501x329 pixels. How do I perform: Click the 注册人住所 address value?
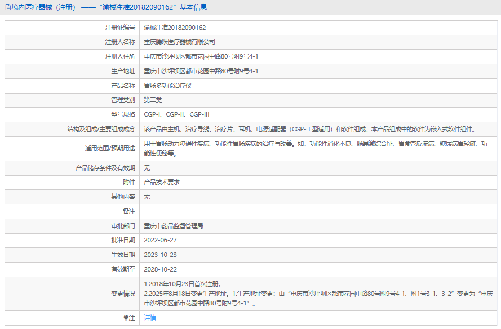(201, 56)
